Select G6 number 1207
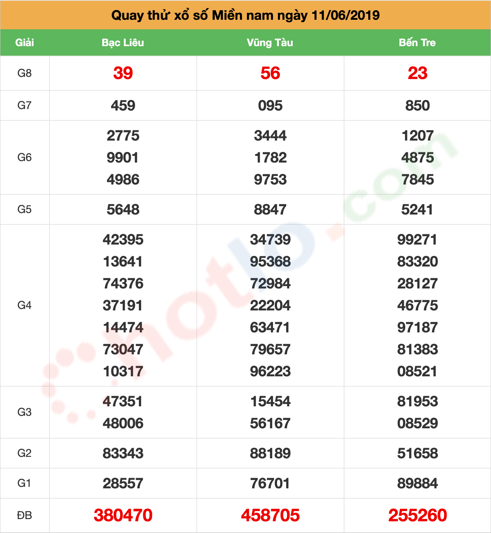This screenshot has height=533, width=491. coord(418,136)
